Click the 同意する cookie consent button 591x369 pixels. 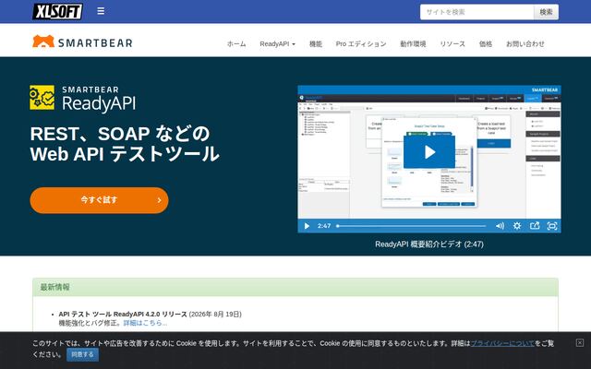pos(82,354)
